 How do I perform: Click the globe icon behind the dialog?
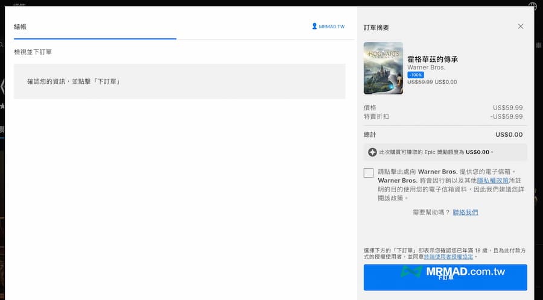(x=532, y=5)
